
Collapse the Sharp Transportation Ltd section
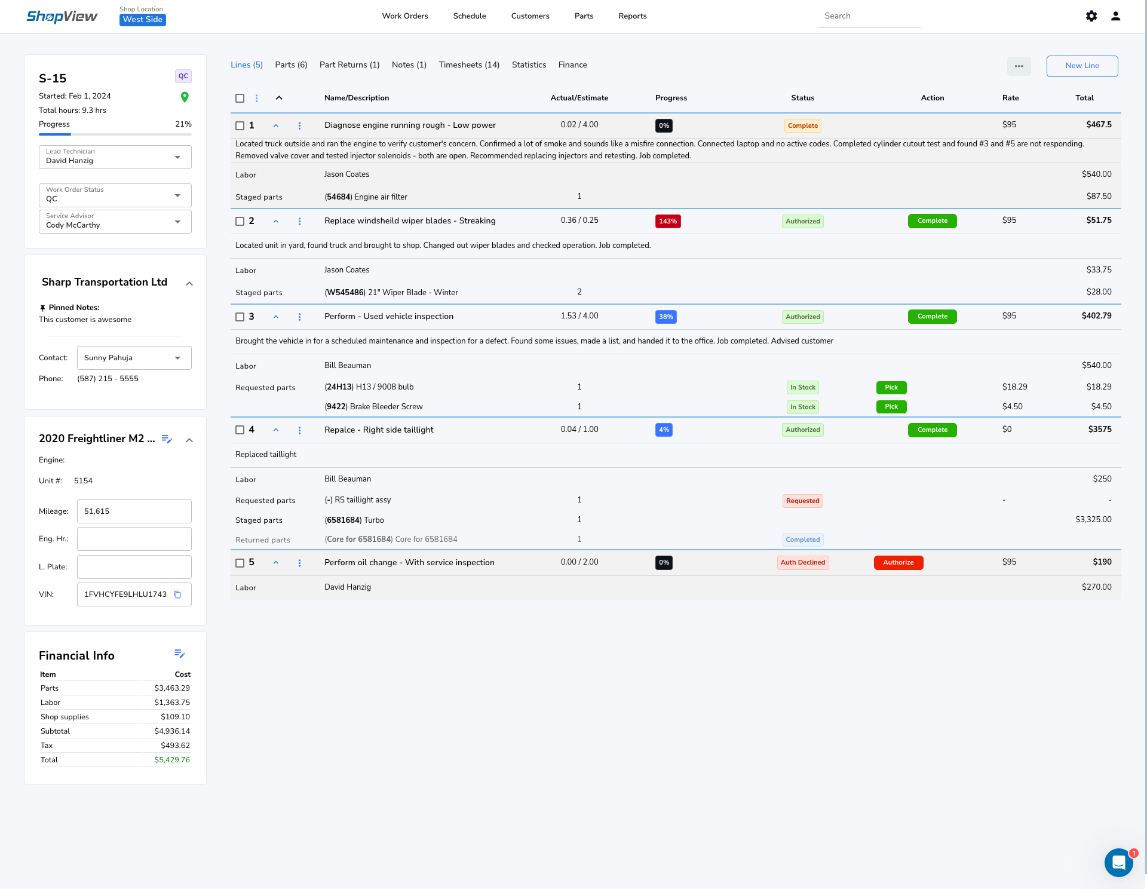pos(189,284)
